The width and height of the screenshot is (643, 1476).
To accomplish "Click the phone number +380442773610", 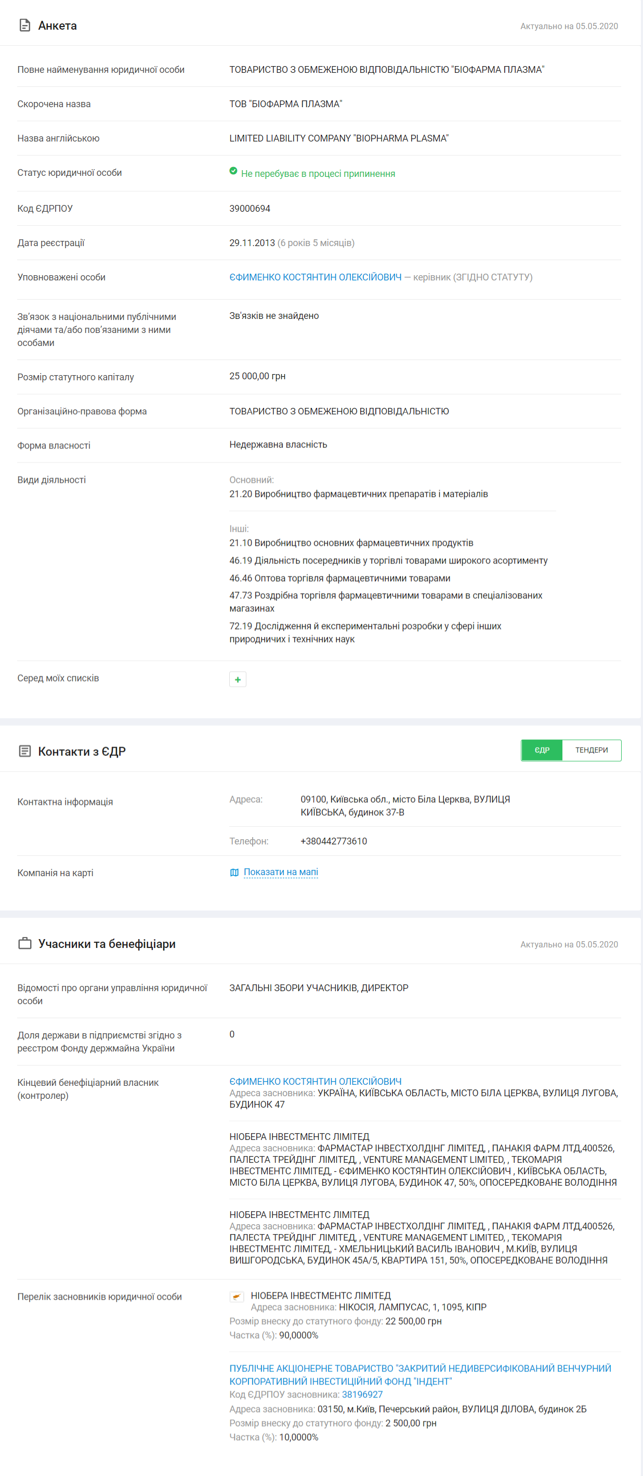I will tap(333, 841).
